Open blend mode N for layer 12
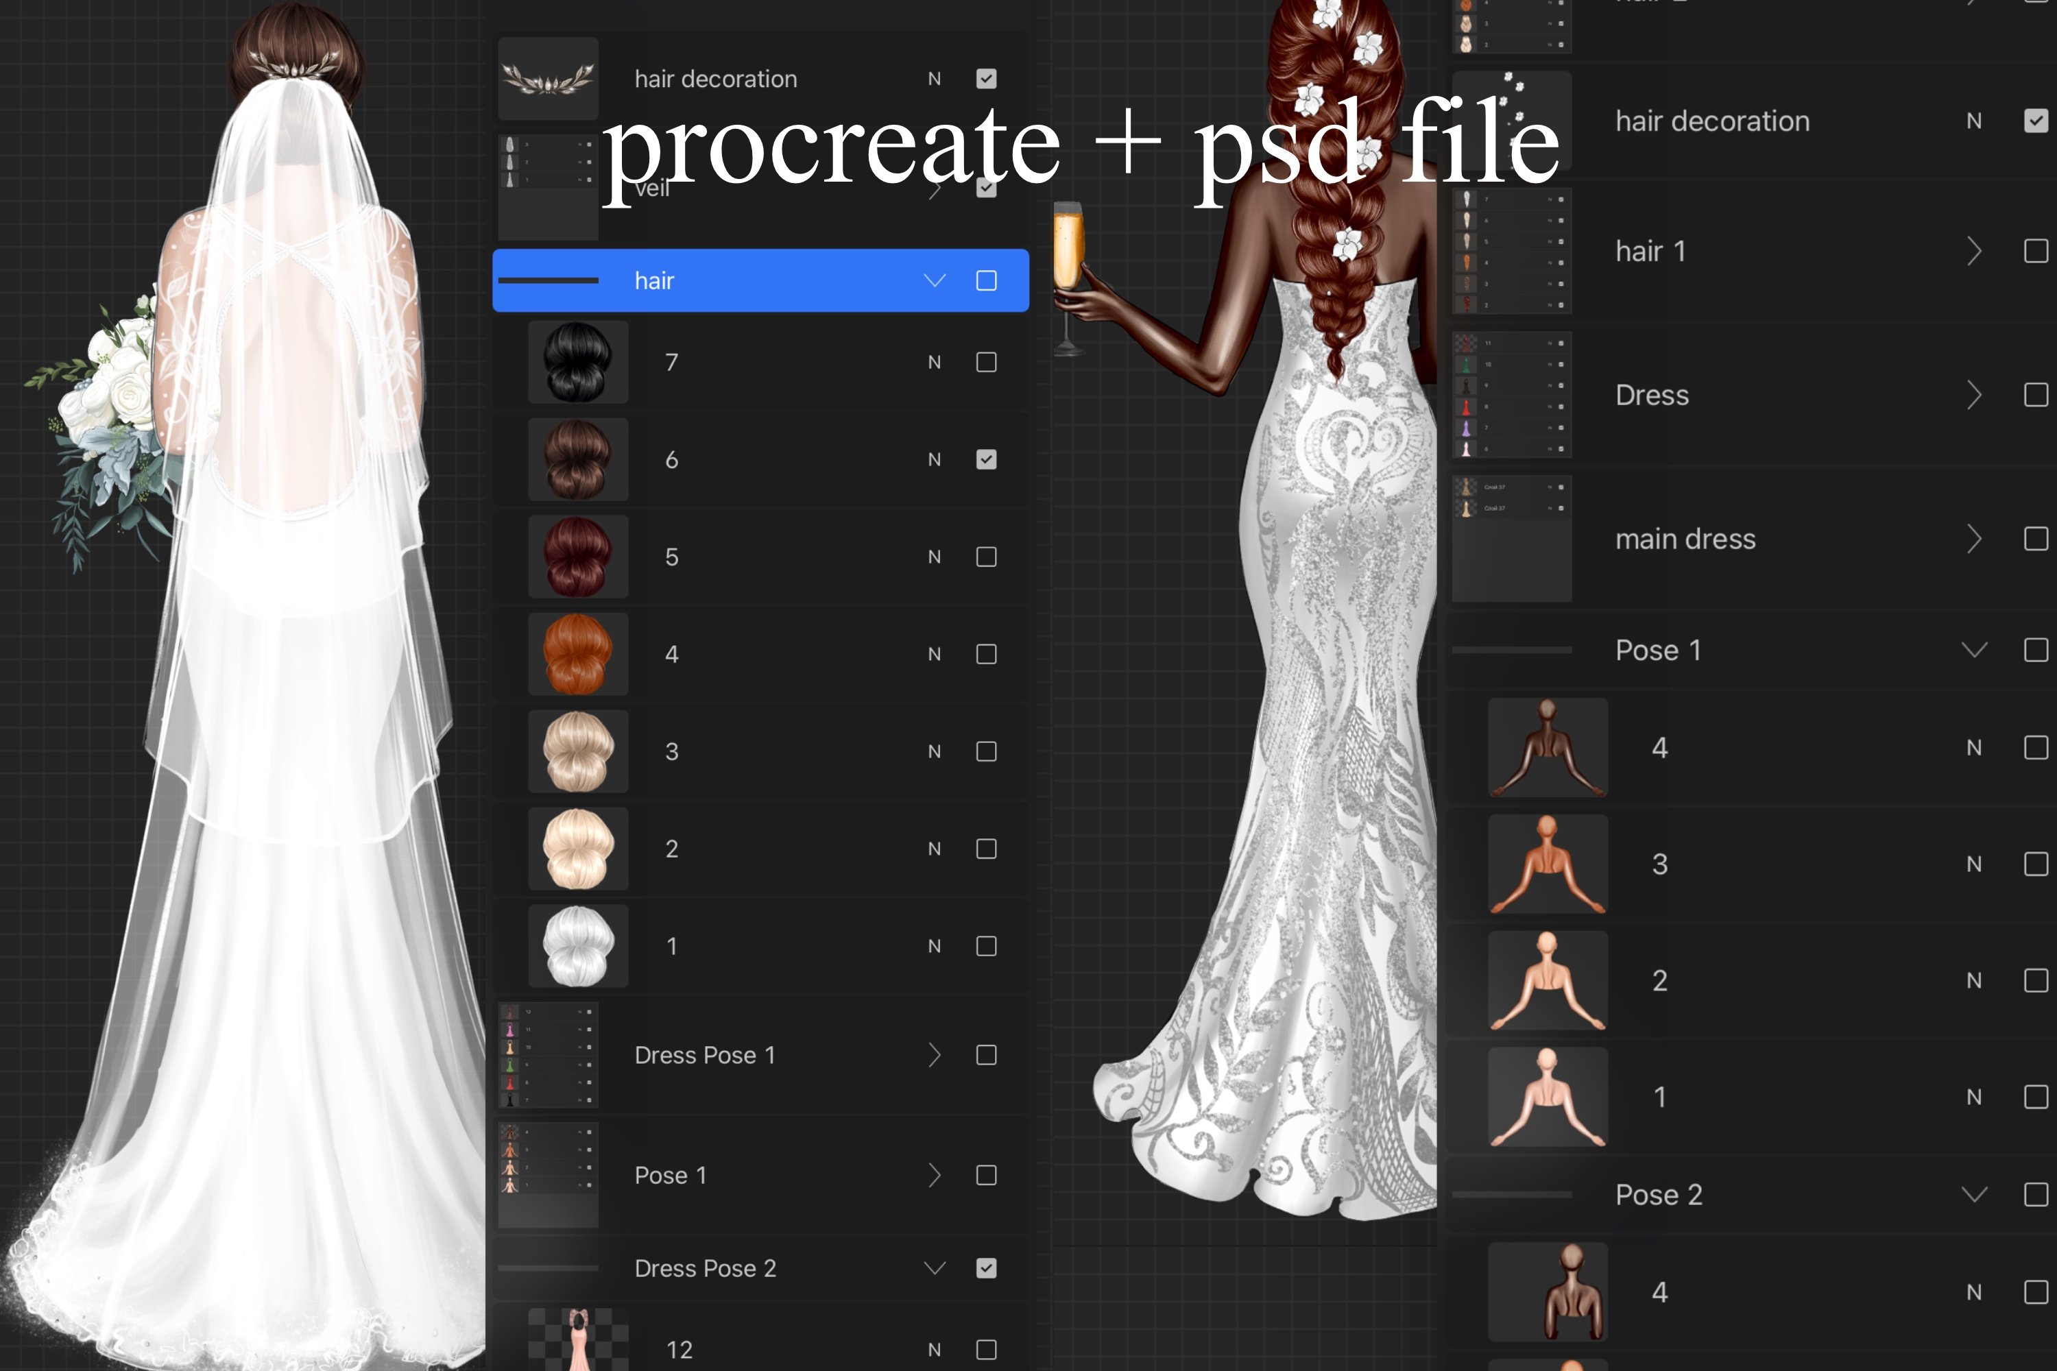Image resolution: width=2057 pixels, height=1371 pixels. pos(934,1350)
